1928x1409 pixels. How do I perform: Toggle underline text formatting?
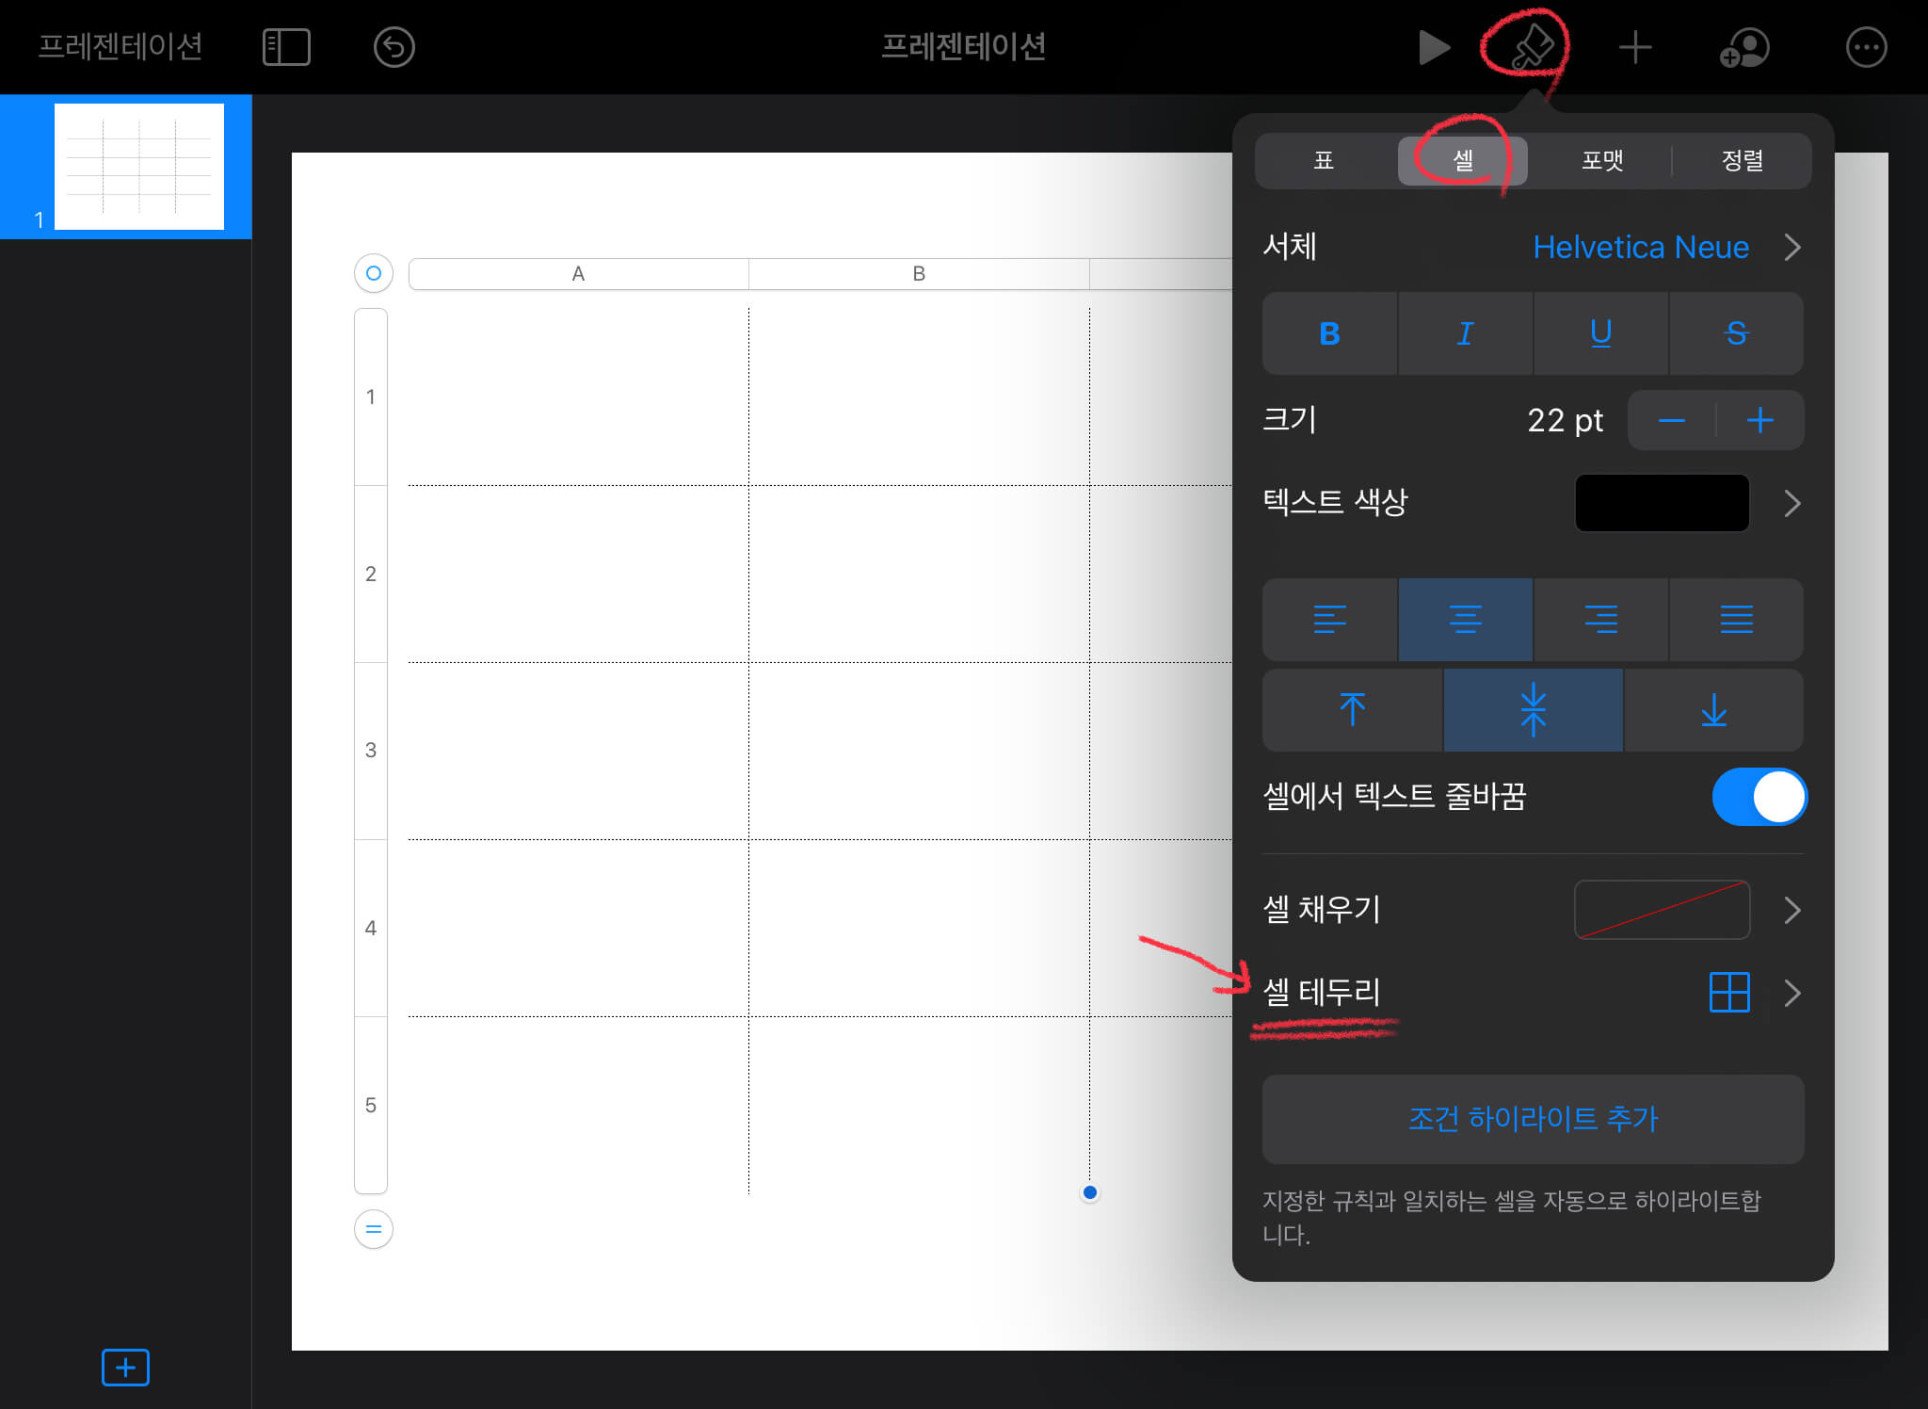point(1600,333)
